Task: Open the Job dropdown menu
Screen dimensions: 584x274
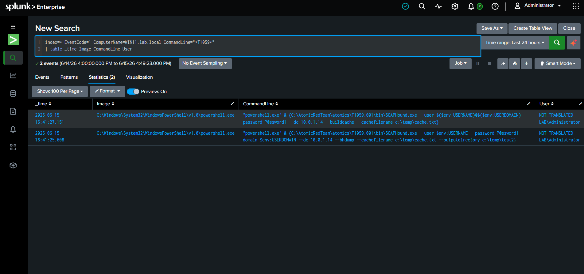Action: (460, 63)
